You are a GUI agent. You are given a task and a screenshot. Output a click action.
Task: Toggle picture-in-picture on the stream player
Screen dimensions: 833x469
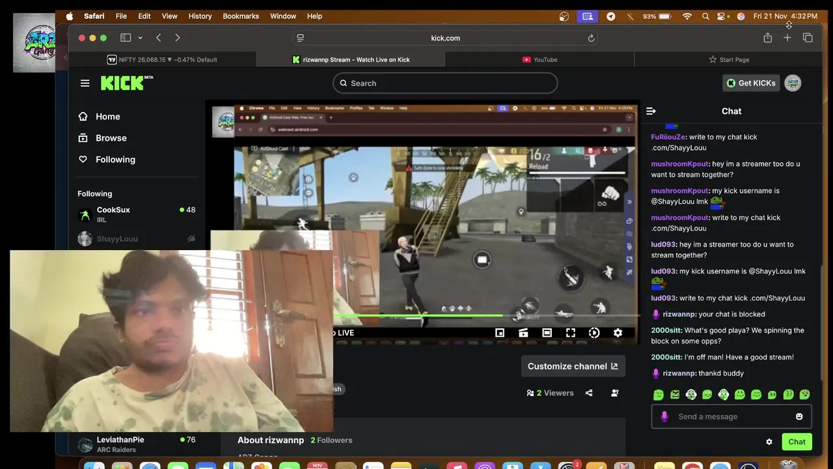(500, 333)
